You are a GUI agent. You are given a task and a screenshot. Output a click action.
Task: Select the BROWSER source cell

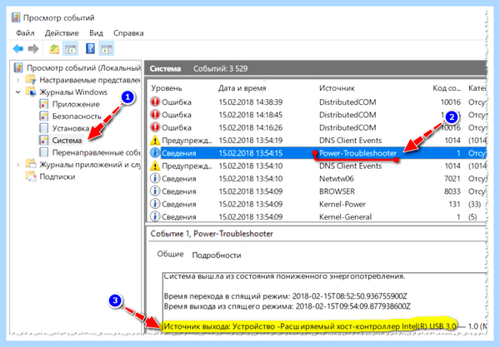pyautogui.click(x=337, y=191)
